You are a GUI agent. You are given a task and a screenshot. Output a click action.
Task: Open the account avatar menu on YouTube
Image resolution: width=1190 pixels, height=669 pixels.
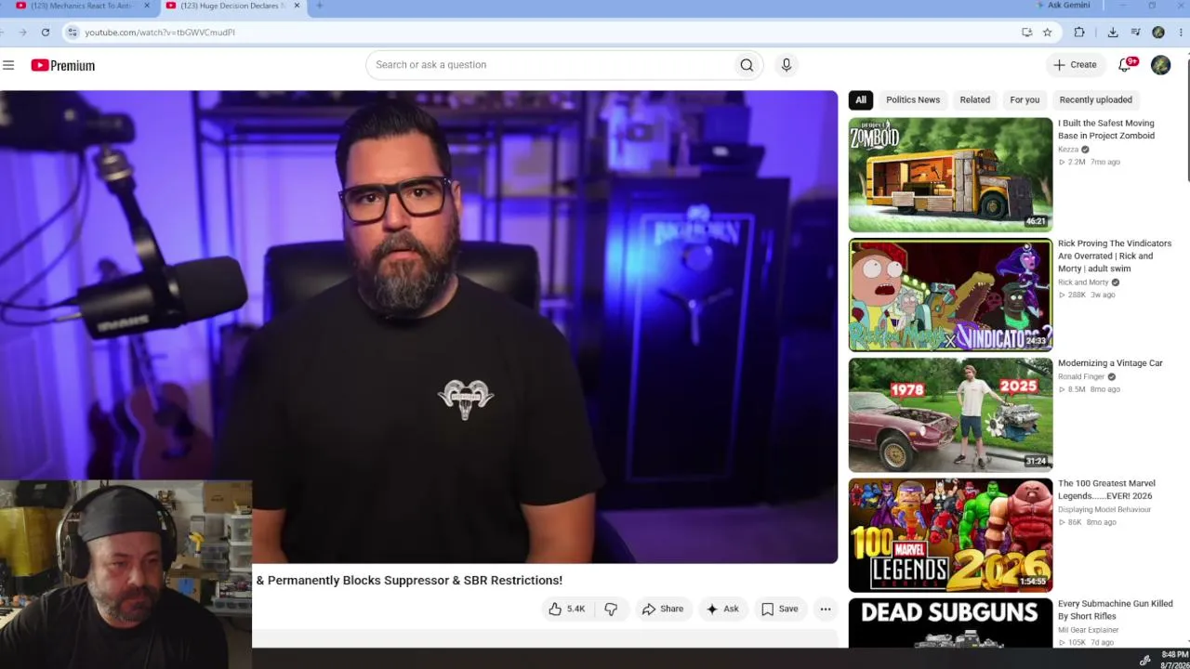point(1160,65)
